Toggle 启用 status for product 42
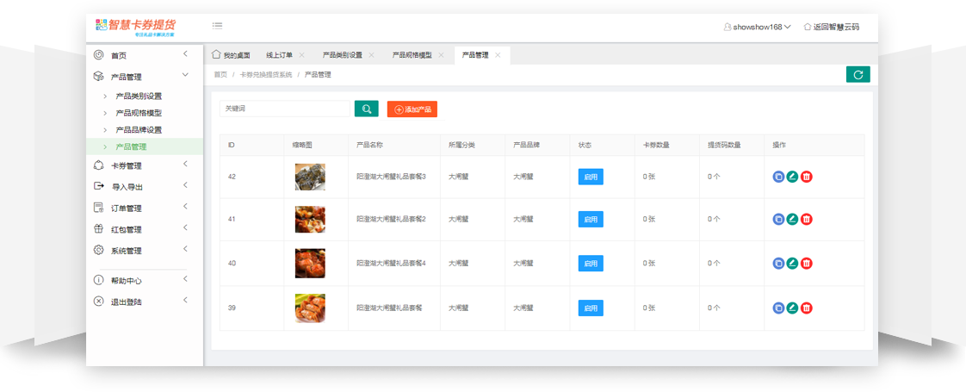Image resolution: width=966 pixels, height=392 pixels. pos(591,177)
